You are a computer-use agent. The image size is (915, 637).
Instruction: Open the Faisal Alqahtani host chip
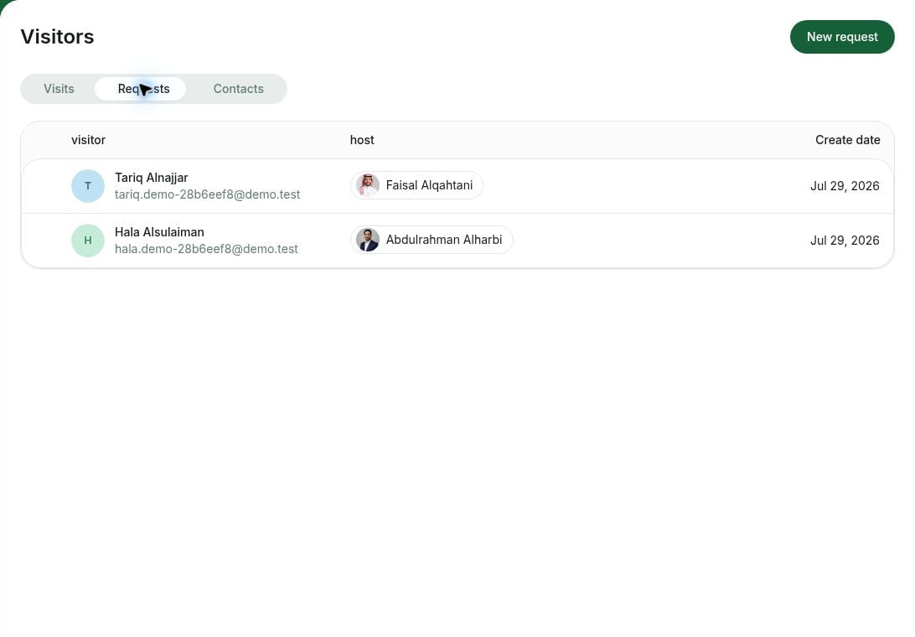click(x=416, y=186)
